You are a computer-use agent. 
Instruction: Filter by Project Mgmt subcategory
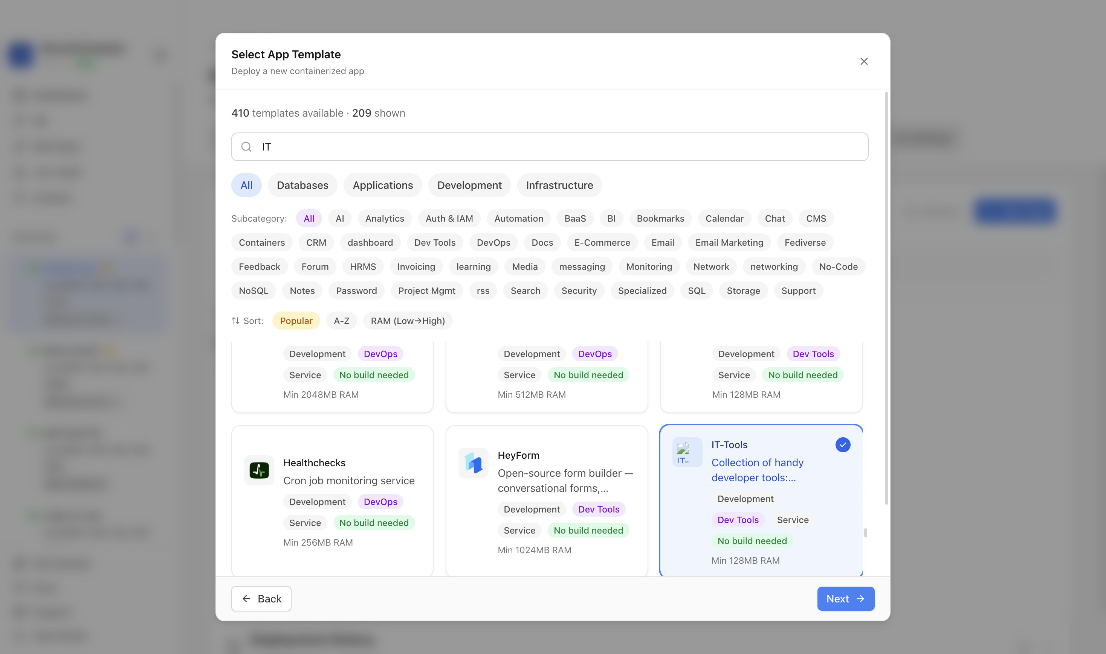[x=426, y=291]
